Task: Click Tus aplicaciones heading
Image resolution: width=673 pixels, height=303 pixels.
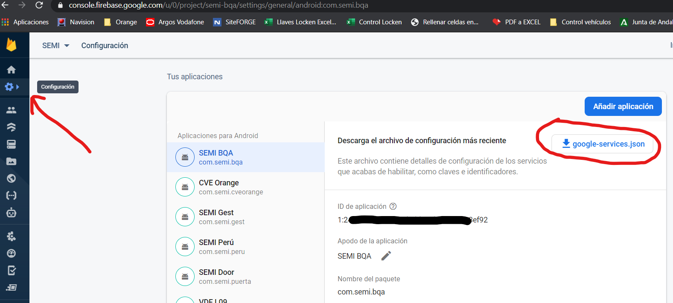Action: pyautogui.click(x=195, y=77)
